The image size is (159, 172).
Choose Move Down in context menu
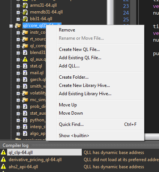[95, 113]
